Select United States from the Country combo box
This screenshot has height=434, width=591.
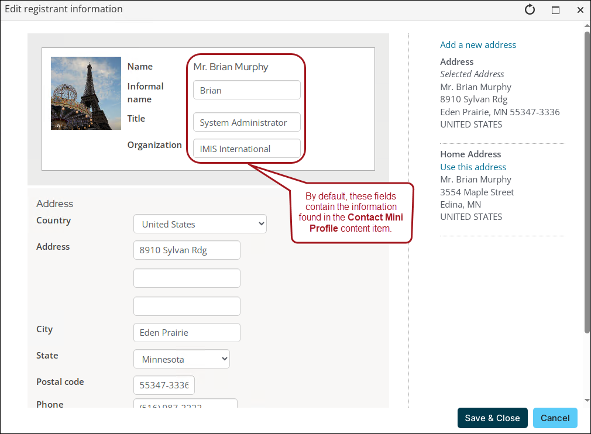coord(200,223)
